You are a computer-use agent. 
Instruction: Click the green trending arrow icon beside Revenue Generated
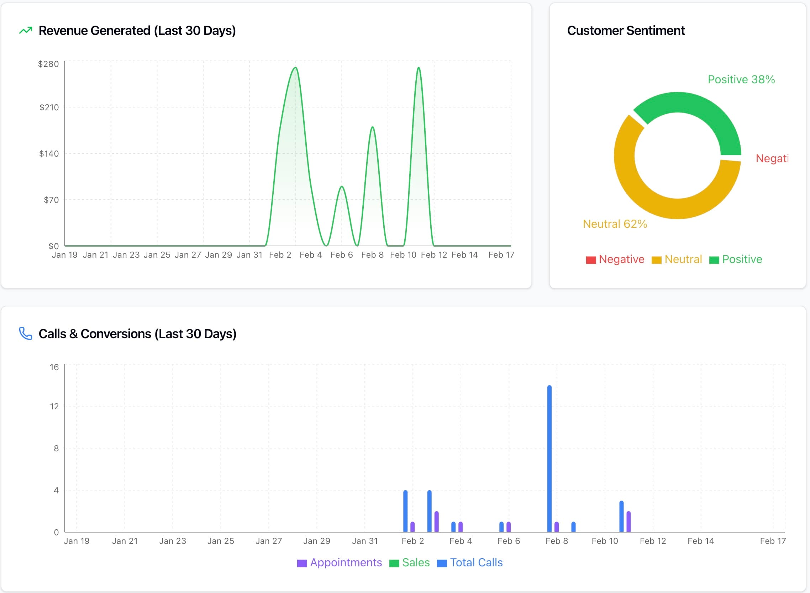click(25, 31)
